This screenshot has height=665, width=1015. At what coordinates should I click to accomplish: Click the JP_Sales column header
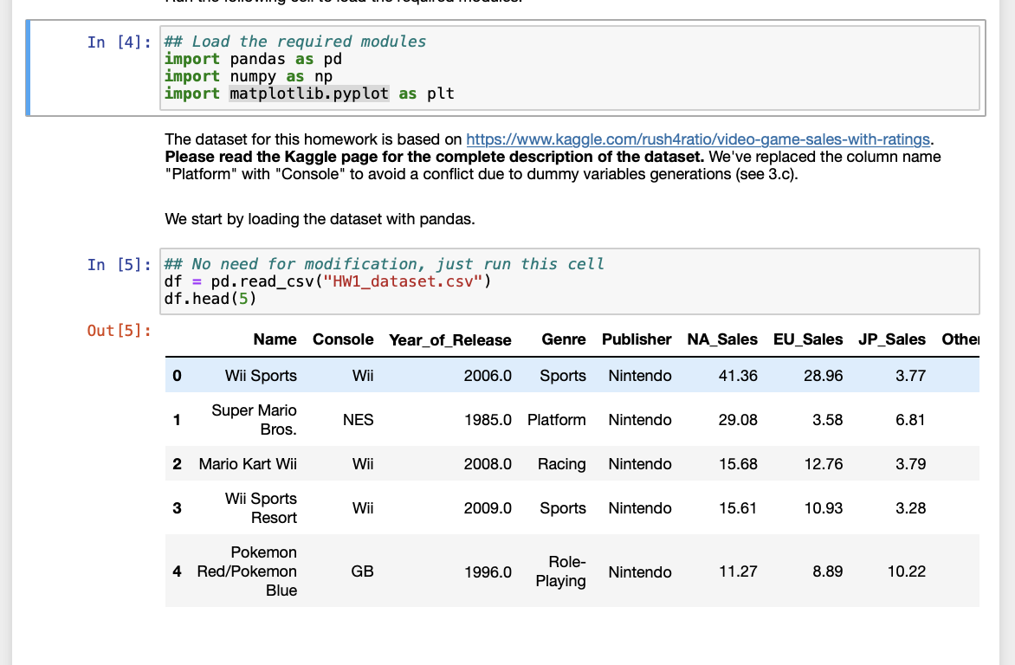(x=892, y=339)
